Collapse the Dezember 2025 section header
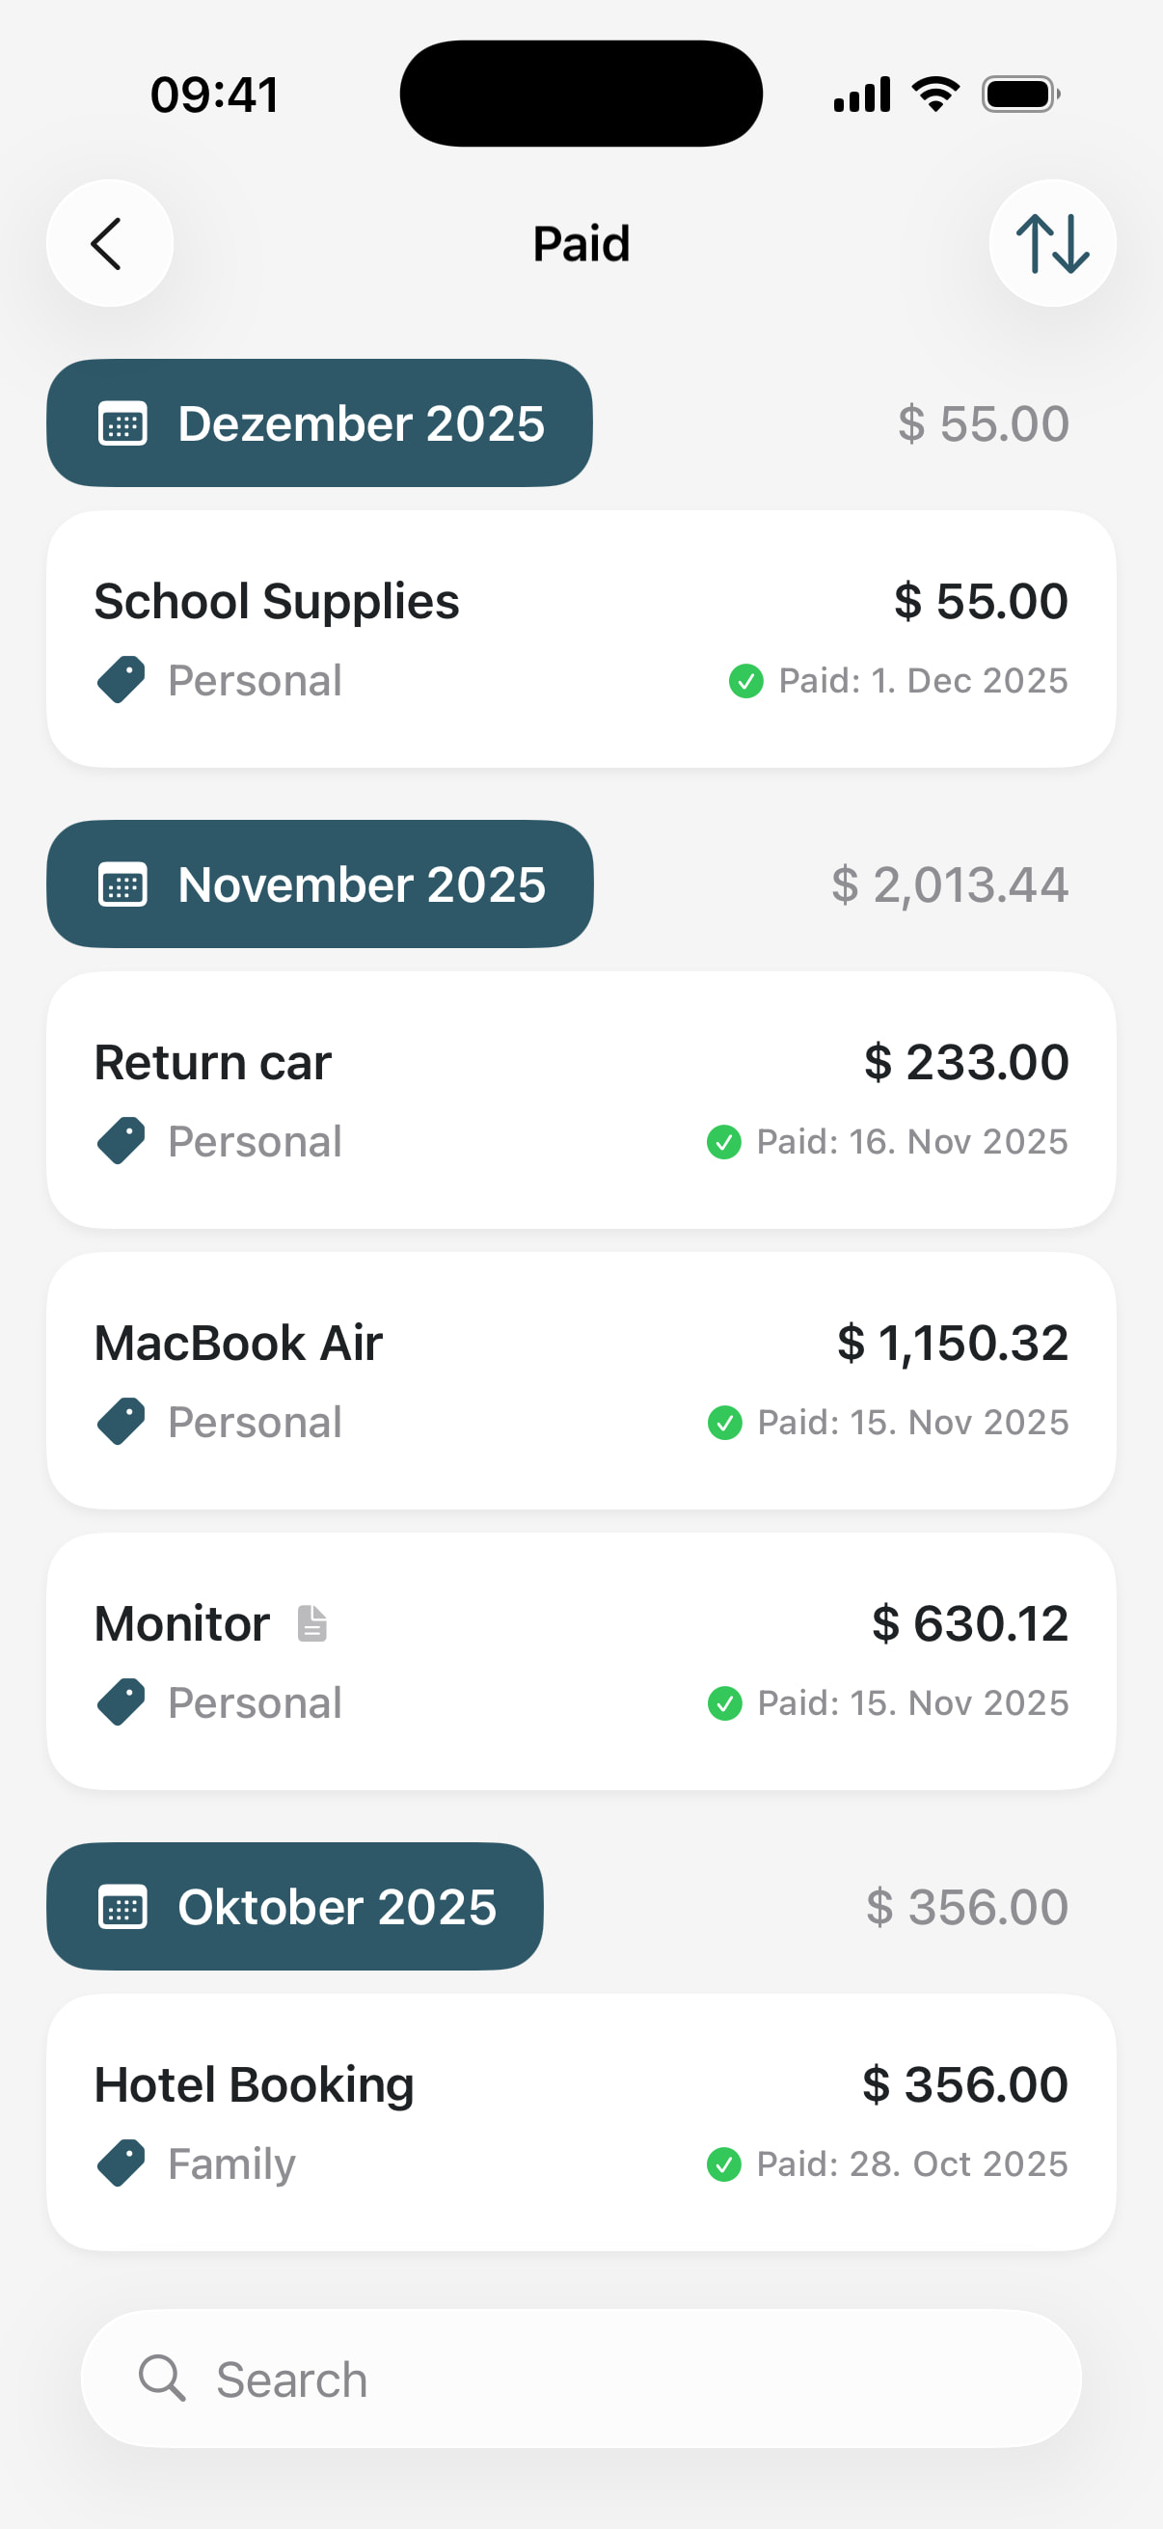1163x2529 pixels. [320, 423]
